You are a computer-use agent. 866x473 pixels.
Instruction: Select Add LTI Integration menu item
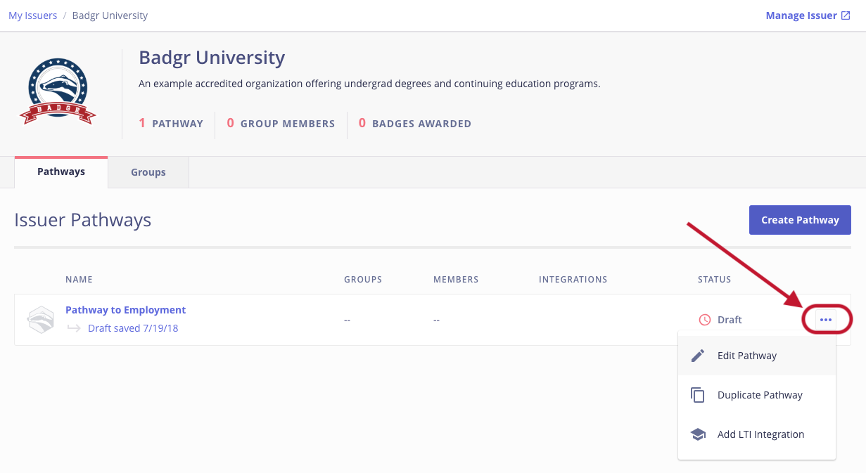[x=757, y=434]
